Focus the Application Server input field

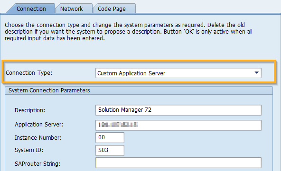178,125
